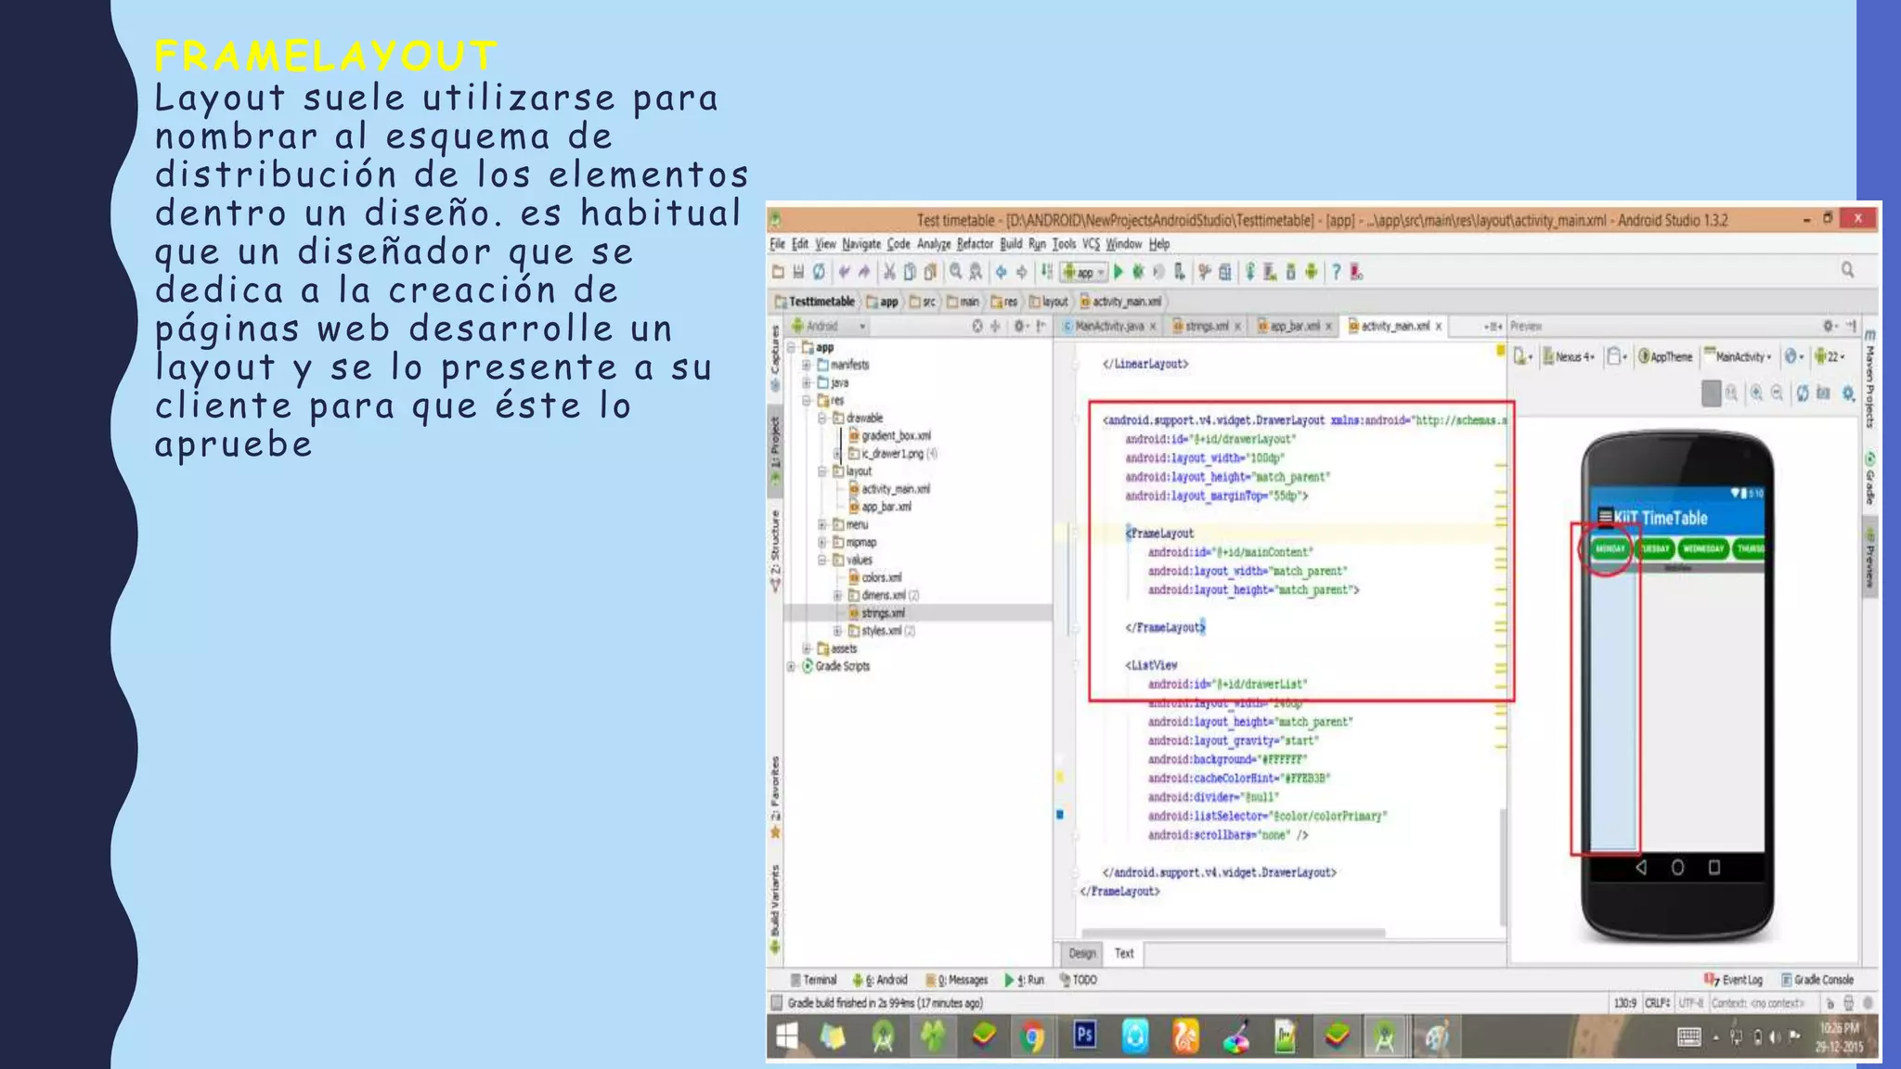Run the app with green play icon
The width and height of the screenshot is (1901, 1069).
pyautogui.click(x=1118, y=272)
